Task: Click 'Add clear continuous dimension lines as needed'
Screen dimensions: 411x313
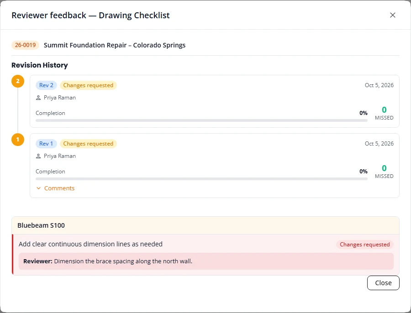Action: click(90, 244)
